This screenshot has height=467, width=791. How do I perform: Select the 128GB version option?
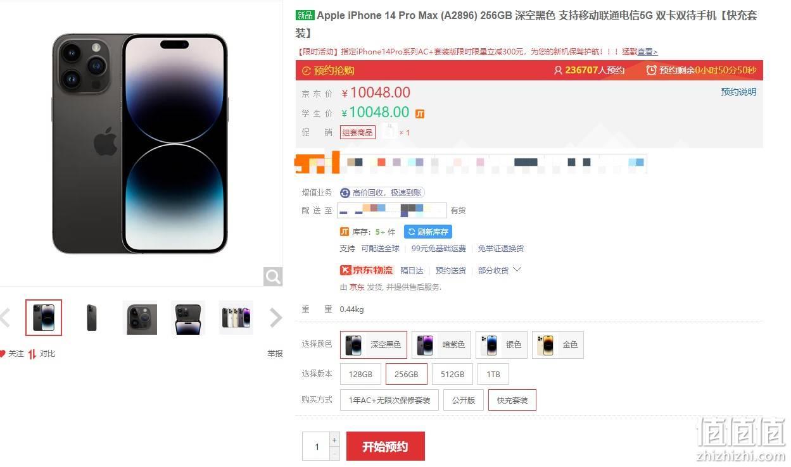click(x=360, y=374)
